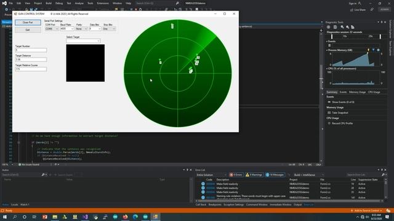Open the Parity dropdown
Viewport: 394px width, 221px height.
(x=81, y=29)
